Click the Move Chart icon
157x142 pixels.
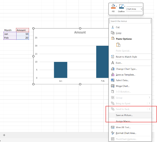113,86
